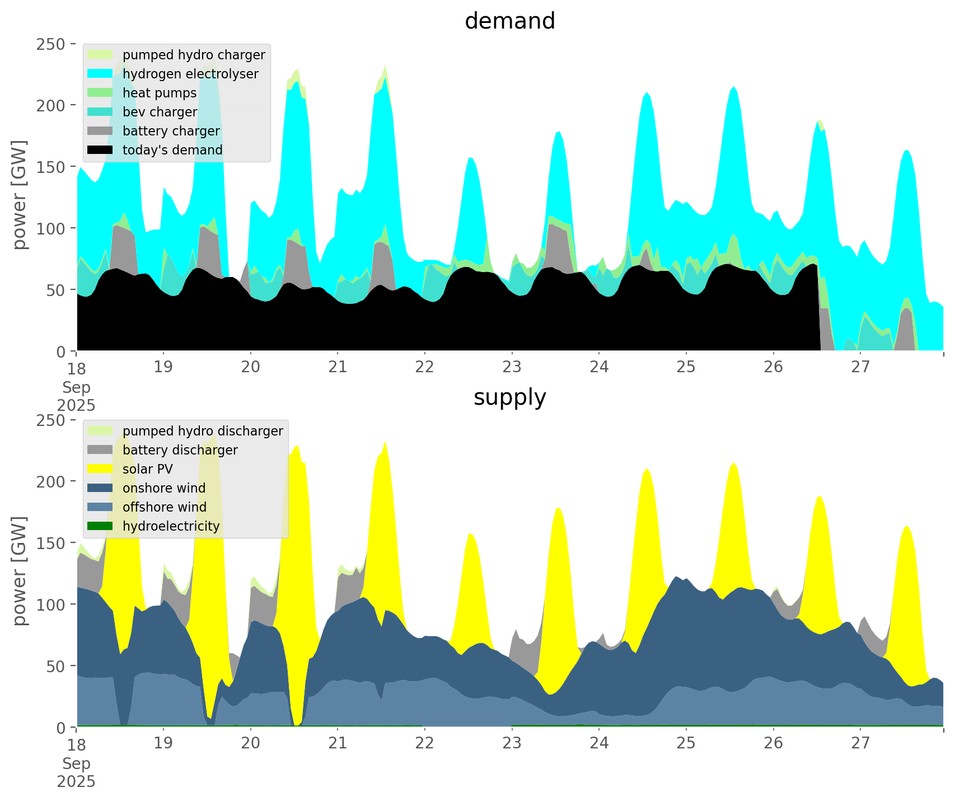Click the hydrogen electrolyser cyan legend swatch

(101, 74)
